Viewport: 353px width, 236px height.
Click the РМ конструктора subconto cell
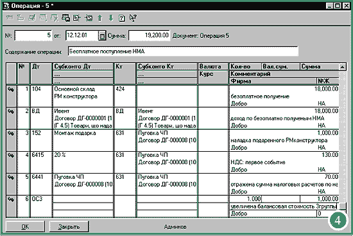point(83,96)
